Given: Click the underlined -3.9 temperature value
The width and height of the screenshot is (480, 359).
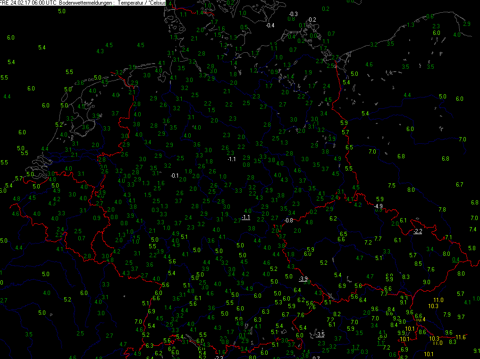Looking at the screenshot, I should 303,279.
